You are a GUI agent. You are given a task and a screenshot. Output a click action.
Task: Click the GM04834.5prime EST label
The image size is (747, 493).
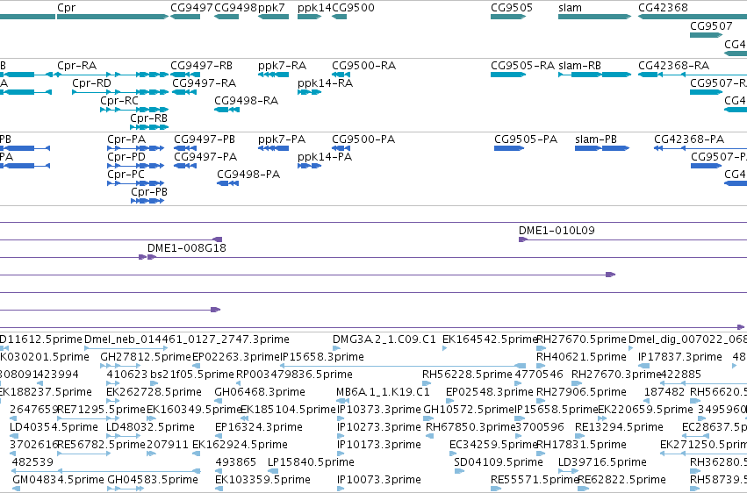point(58,479)
